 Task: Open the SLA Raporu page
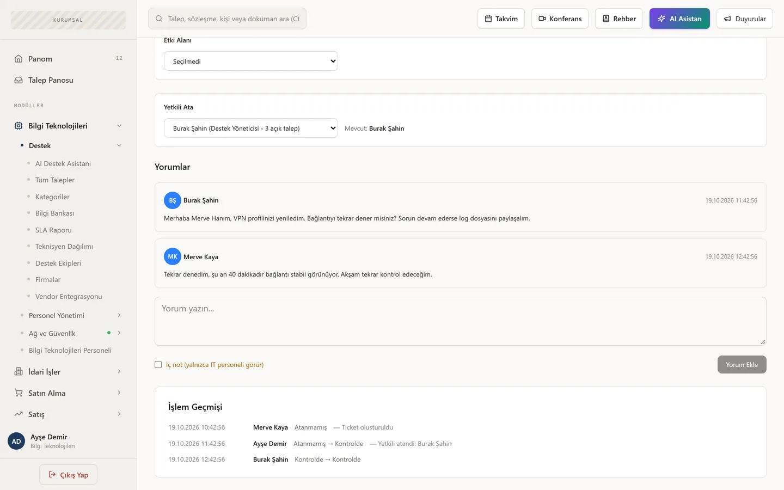53,230
